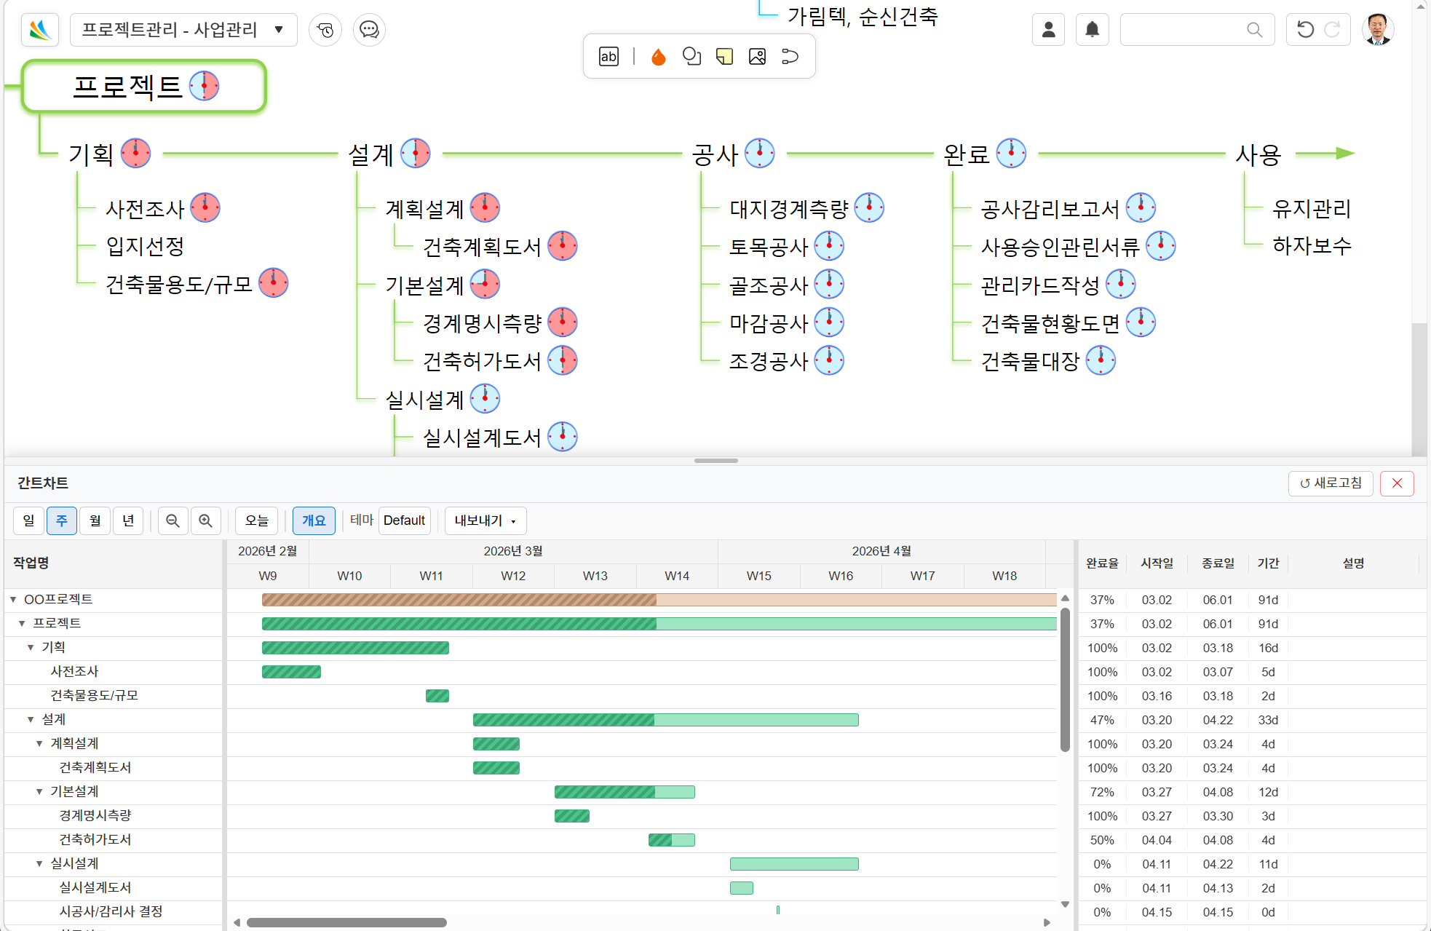The width and height of the screenshot is (1431, 931).
Task: Switch the Gantt view to 월
Action: [95, 520]
